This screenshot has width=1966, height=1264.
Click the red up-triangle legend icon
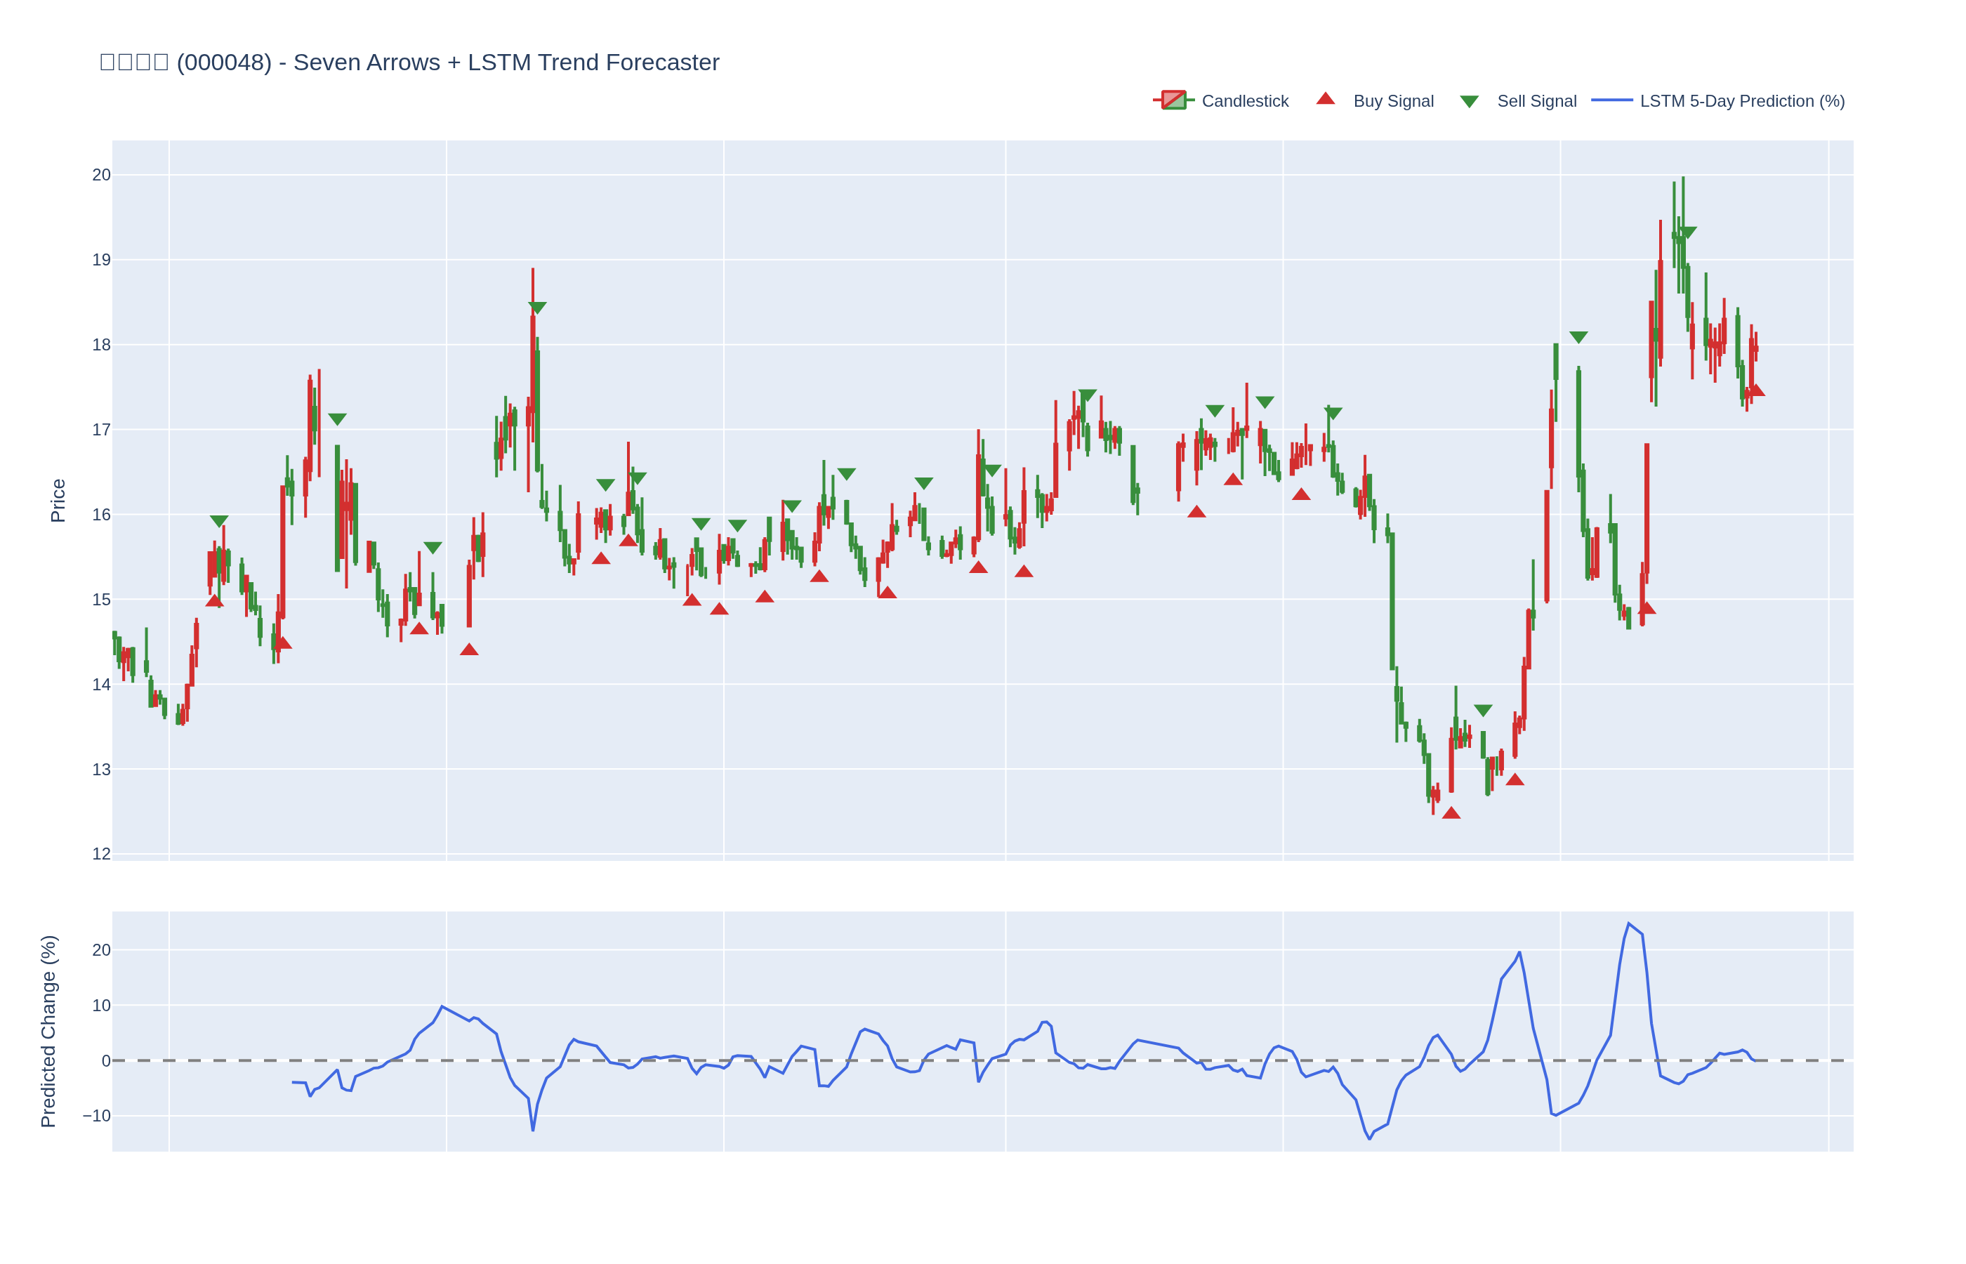click(x=1325, y=99)
